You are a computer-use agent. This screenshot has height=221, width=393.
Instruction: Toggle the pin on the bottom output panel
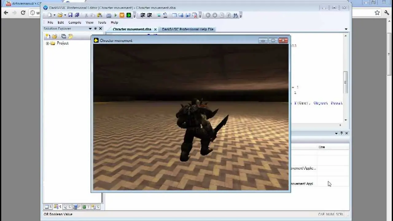click(x=341, y=133)
